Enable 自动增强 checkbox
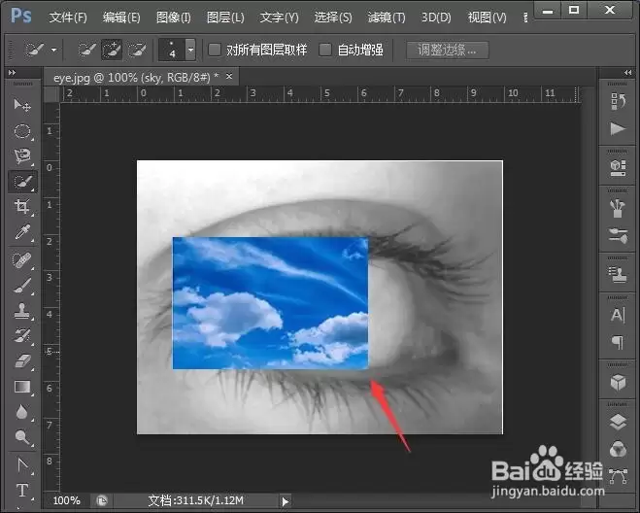 325,50
